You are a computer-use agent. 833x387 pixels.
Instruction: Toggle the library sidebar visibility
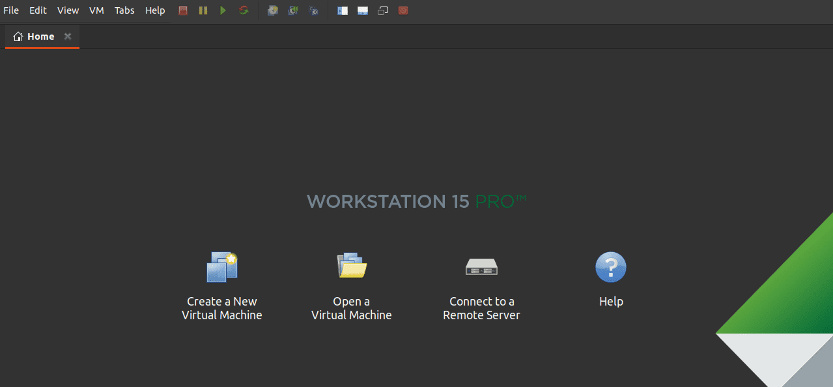point(342,10)
